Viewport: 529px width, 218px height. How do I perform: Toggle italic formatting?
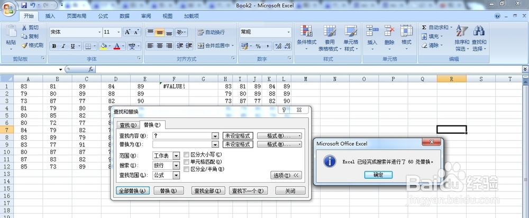point(63,46)
